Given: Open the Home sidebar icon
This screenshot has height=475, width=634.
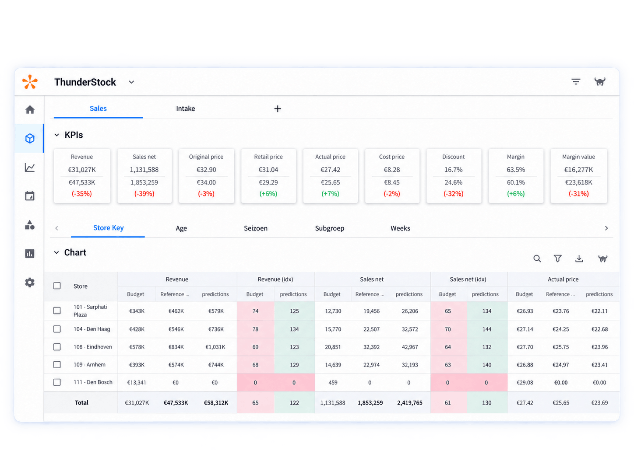Looking at the screenshot, I should point(30,110).
